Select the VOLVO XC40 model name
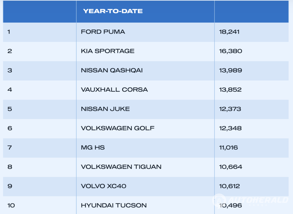293x214 pixels. pos(103,186)
